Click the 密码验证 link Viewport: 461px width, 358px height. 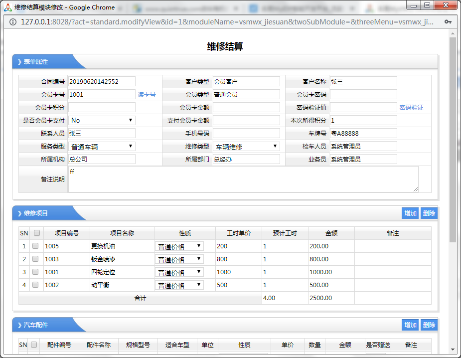tap(411, 107)
